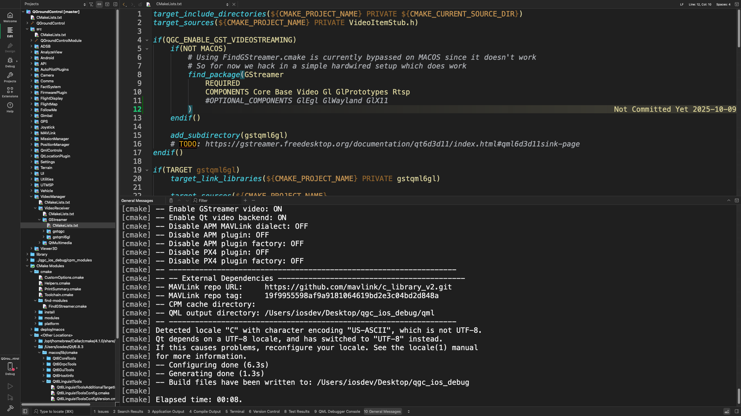
Task: Toggle Synchronize with Editor link button
Action: [x=99, y=4]
